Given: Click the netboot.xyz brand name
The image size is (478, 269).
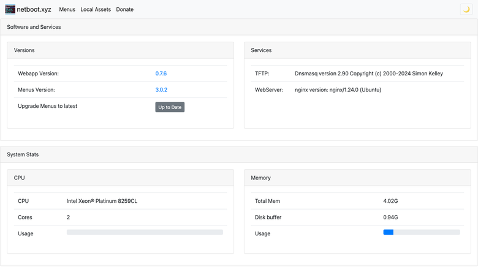Looking at the screenshot, I should [34, 9].
